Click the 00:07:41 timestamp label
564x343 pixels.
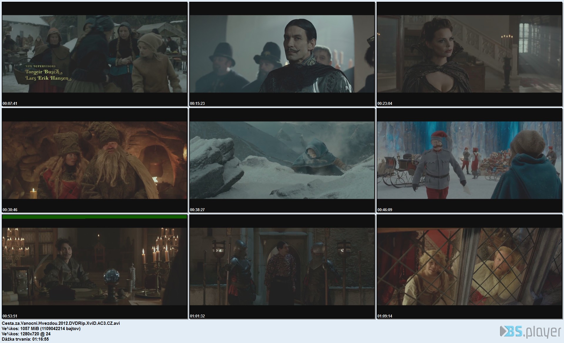point(10,103)
